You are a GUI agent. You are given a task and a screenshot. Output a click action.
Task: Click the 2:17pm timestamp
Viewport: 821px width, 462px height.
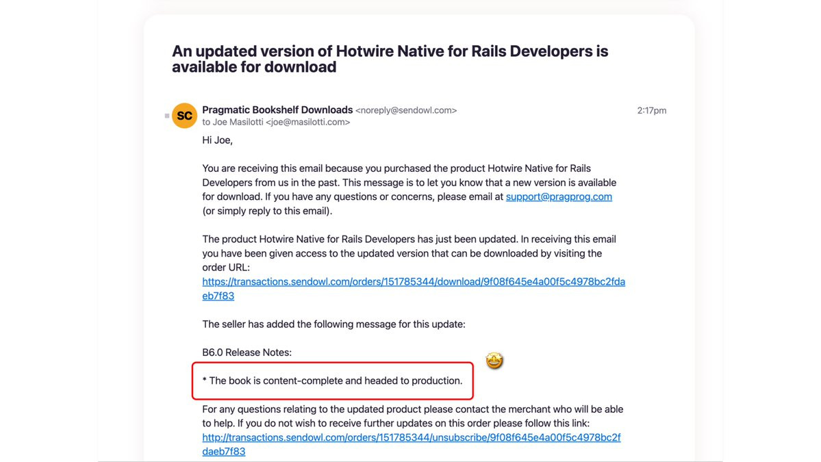tap(651, 110)
